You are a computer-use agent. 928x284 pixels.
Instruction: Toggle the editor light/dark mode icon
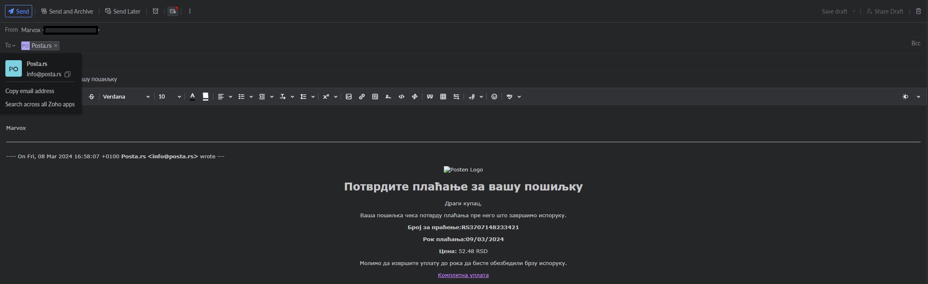[x=905, y=96]
